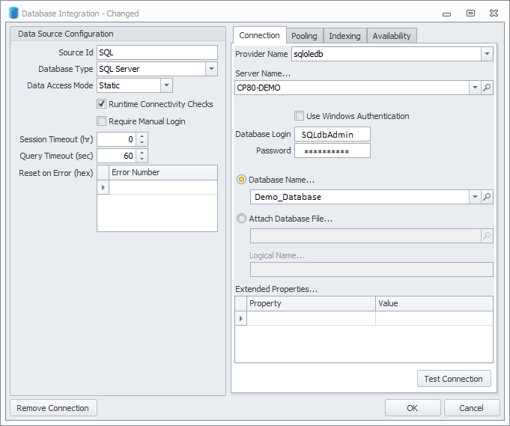Click the Source Id input field
The image size is (510, 426).
coord(157,52)
